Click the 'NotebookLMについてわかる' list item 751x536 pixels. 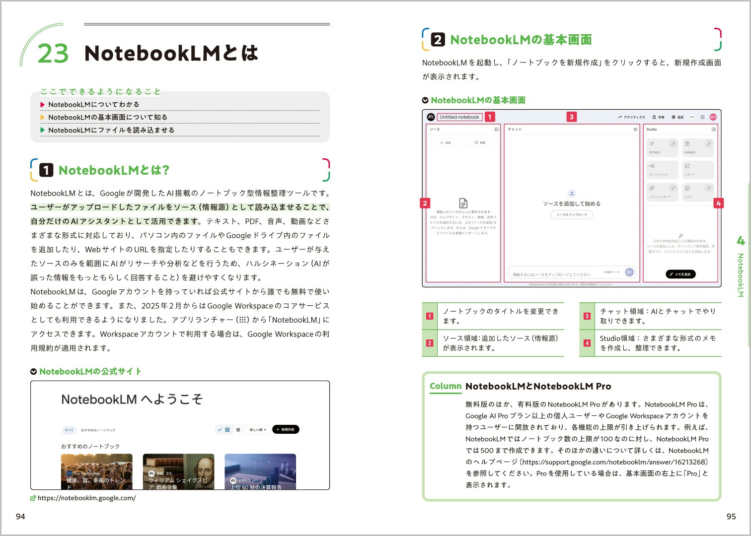coord(93,104)
